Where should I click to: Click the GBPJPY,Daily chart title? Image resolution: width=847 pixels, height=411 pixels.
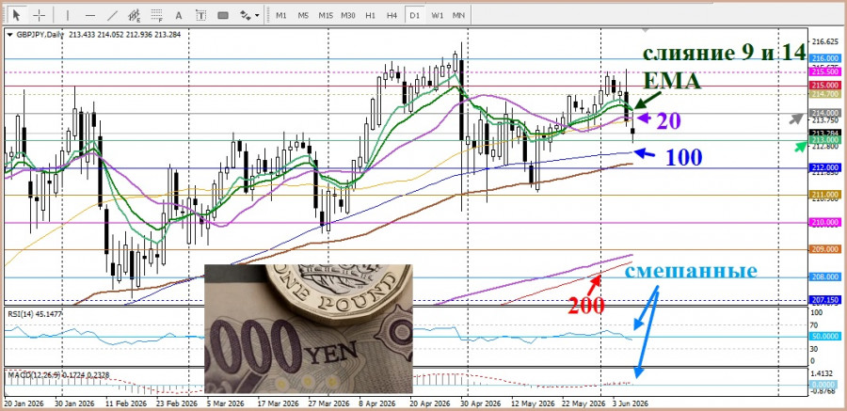[x=39, y=35]
